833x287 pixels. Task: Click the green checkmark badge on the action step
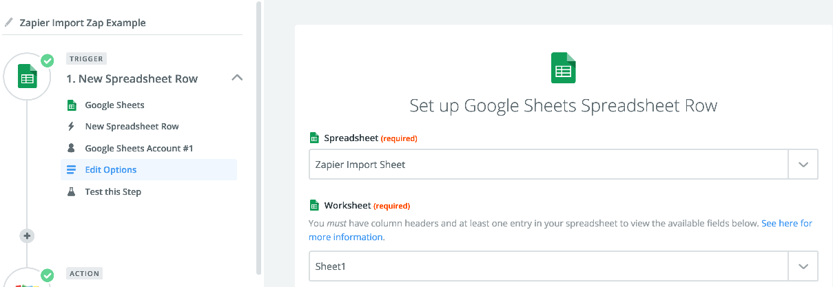(47, 275)
